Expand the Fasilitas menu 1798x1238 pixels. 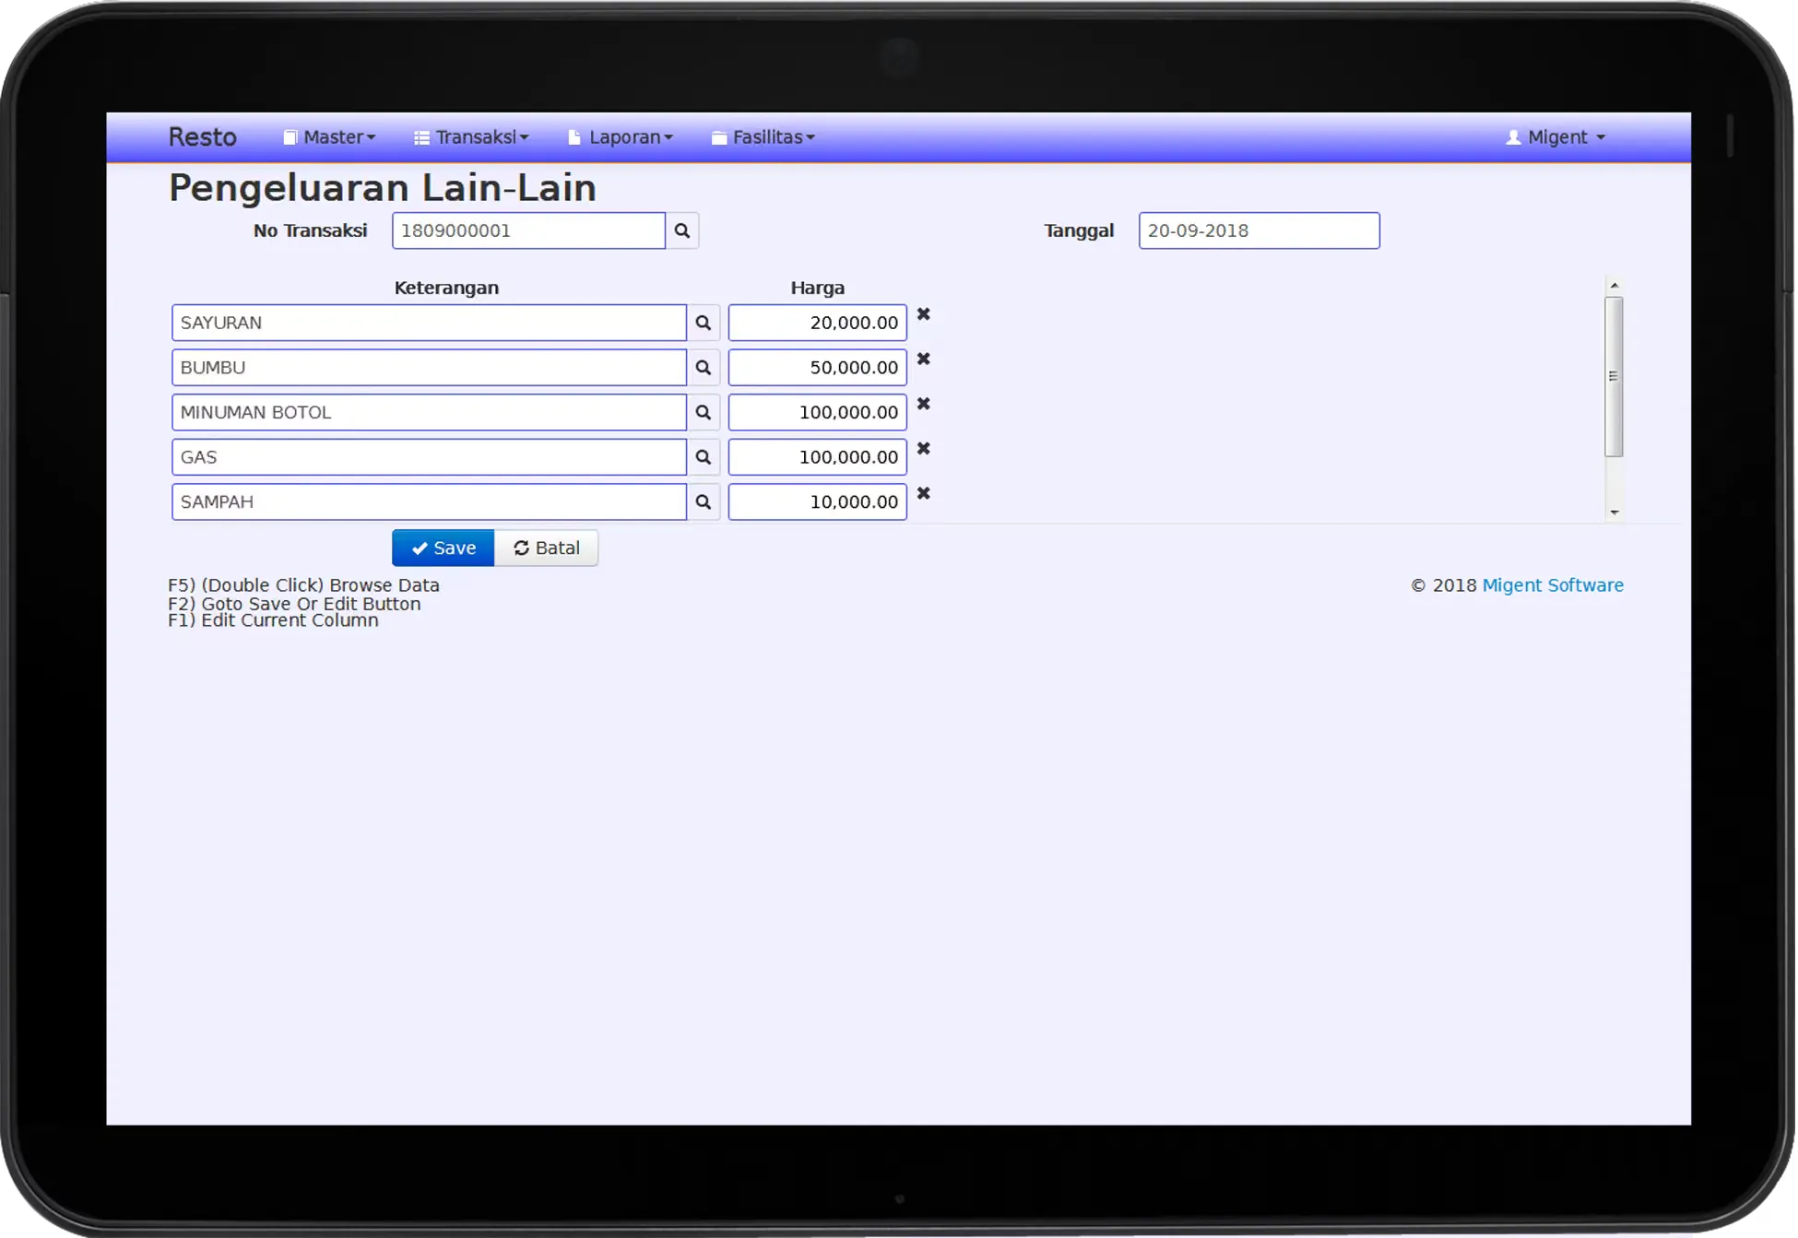tap(763, 137)
